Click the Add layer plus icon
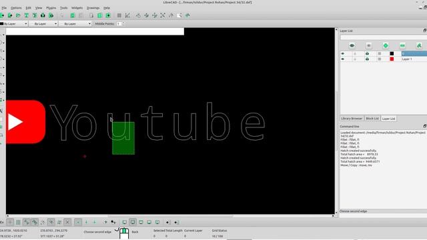This screenshot has height=240, width=427. (386, 46)
